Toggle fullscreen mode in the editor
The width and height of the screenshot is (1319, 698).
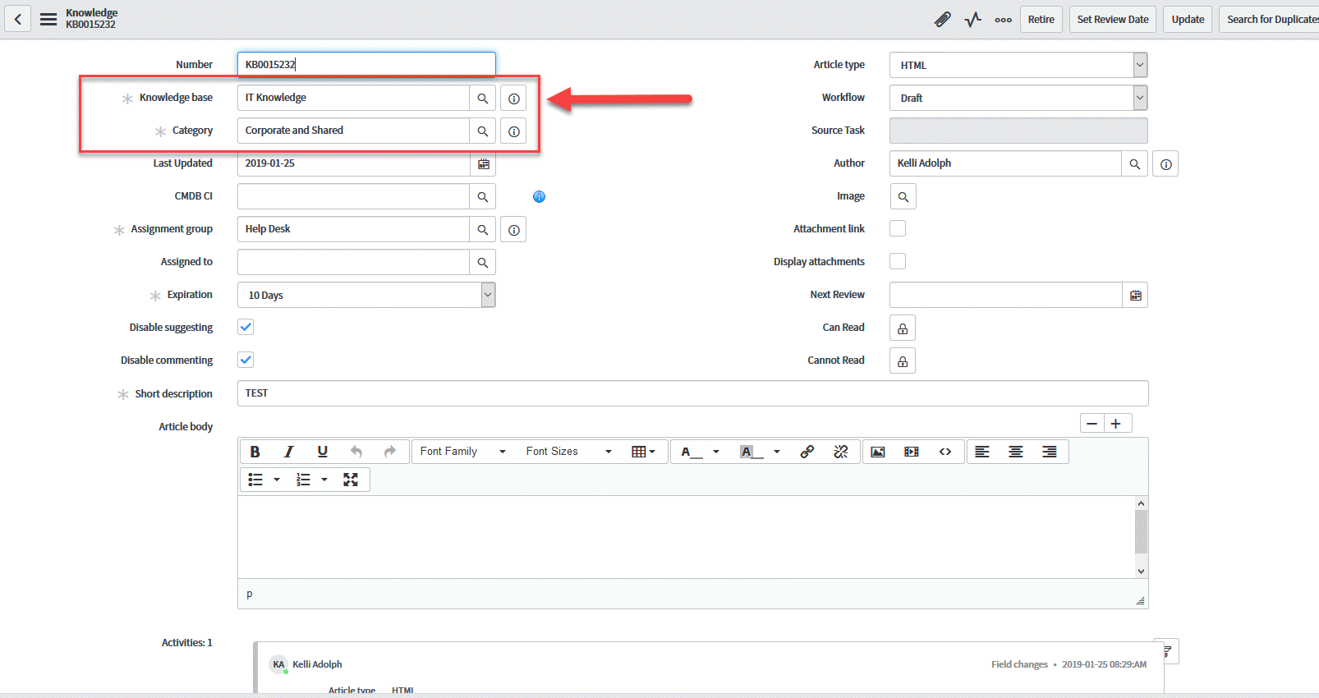click(x=351, y=480)
